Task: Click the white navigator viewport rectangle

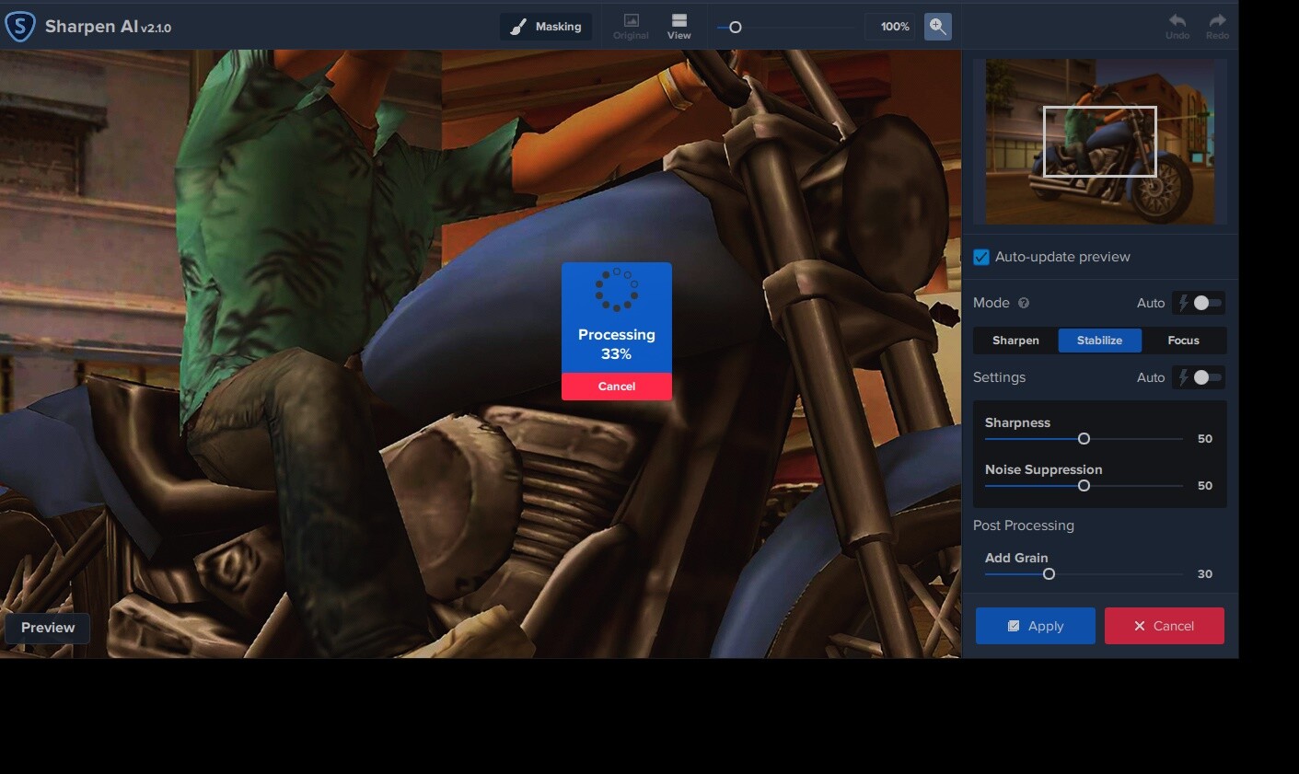Action: (1099, 141)
